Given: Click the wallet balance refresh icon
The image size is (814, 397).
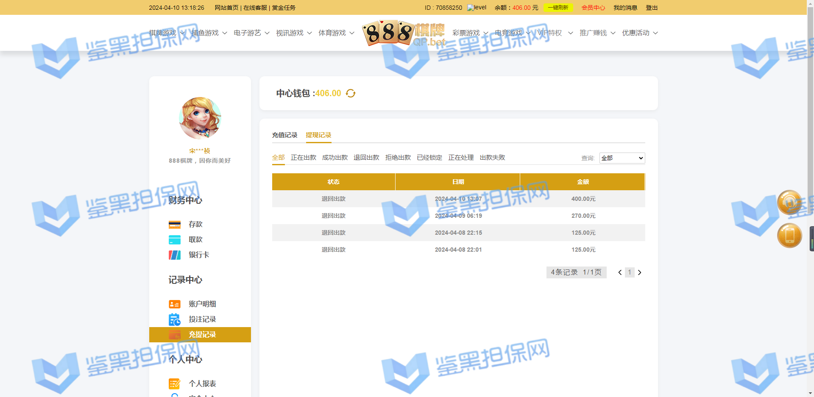Looking at the screenshot, I should 351,93.
